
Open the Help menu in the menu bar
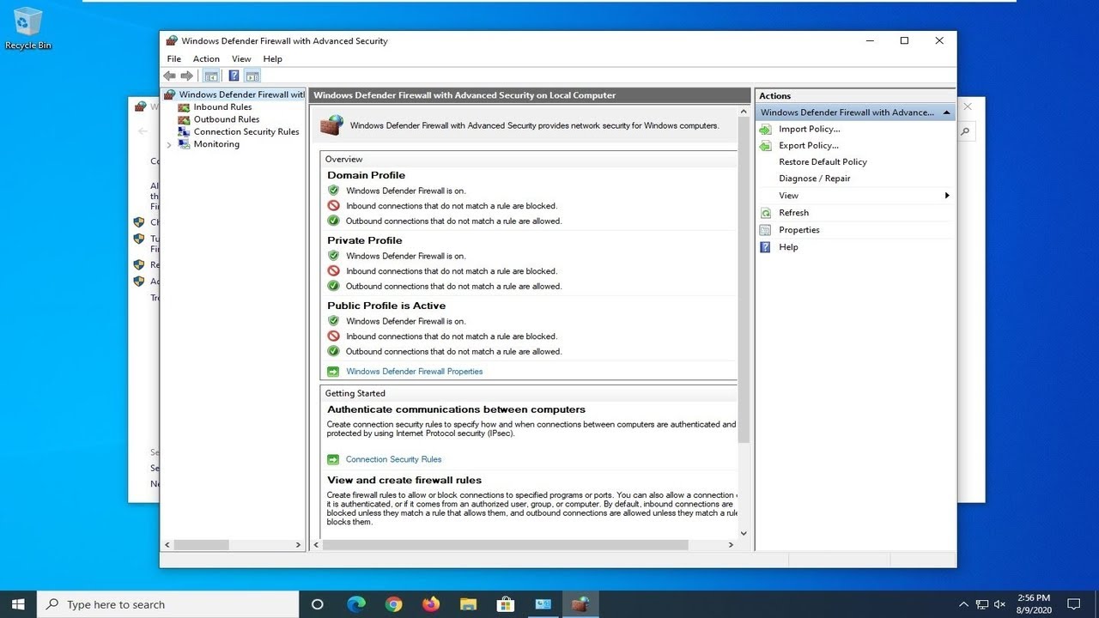point(272,59)
